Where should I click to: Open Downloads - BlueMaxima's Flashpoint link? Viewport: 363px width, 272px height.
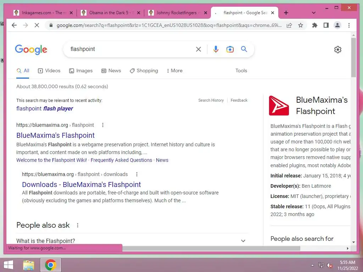(81, 185)
